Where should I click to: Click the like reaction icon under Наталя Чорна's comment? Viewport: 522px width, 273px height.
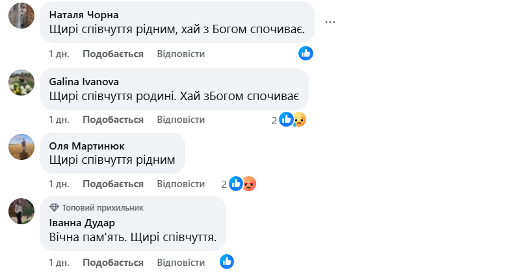point(306,53)
